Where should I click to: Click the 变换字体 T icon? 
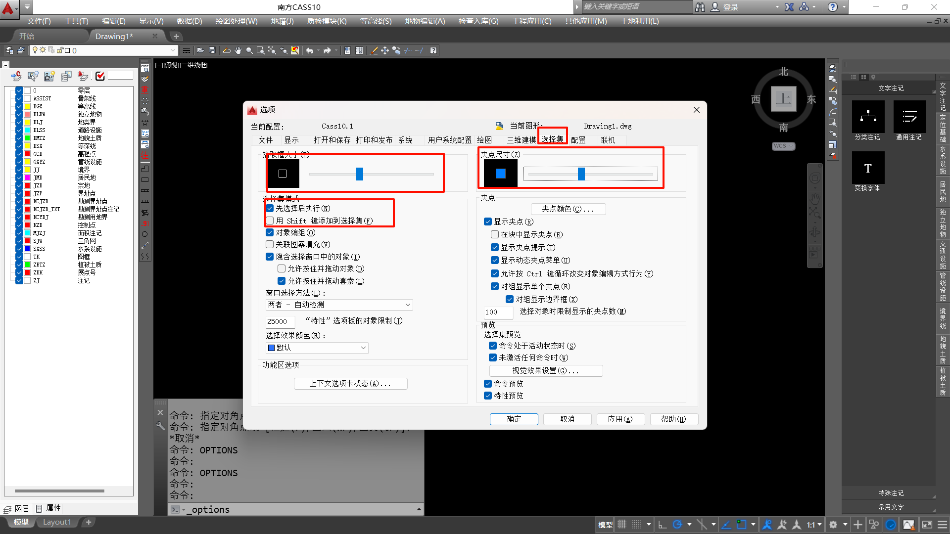point(868,168)
